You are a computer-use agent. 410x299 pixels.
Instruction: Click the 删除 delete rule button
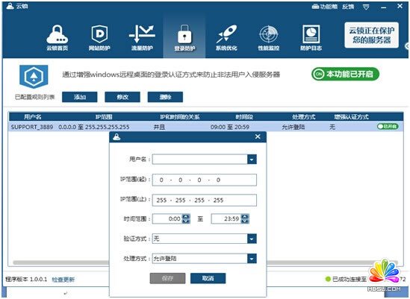click(165, 97)
